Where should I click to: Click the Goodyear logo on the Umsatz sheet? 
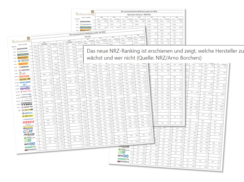(x=23, y=54)
